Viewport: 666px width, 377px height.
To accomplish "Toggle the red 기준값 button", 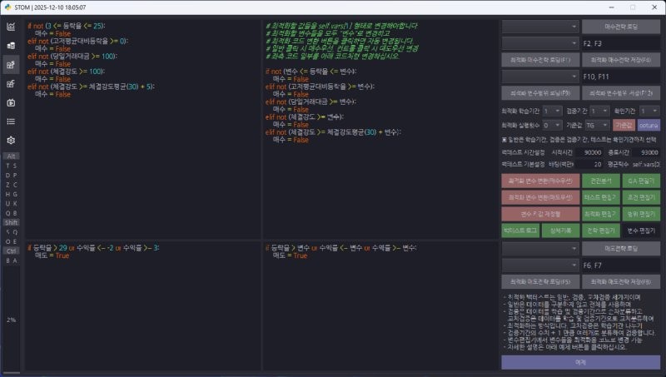I will point(624,124).
